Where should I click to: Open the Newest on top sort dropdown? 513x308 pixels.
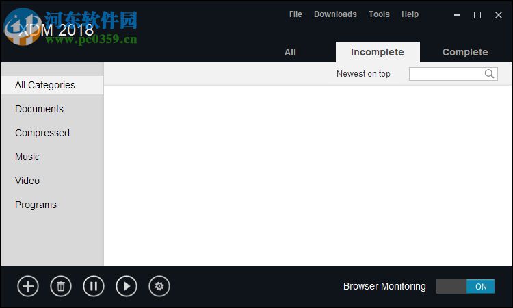click(363, 74)
